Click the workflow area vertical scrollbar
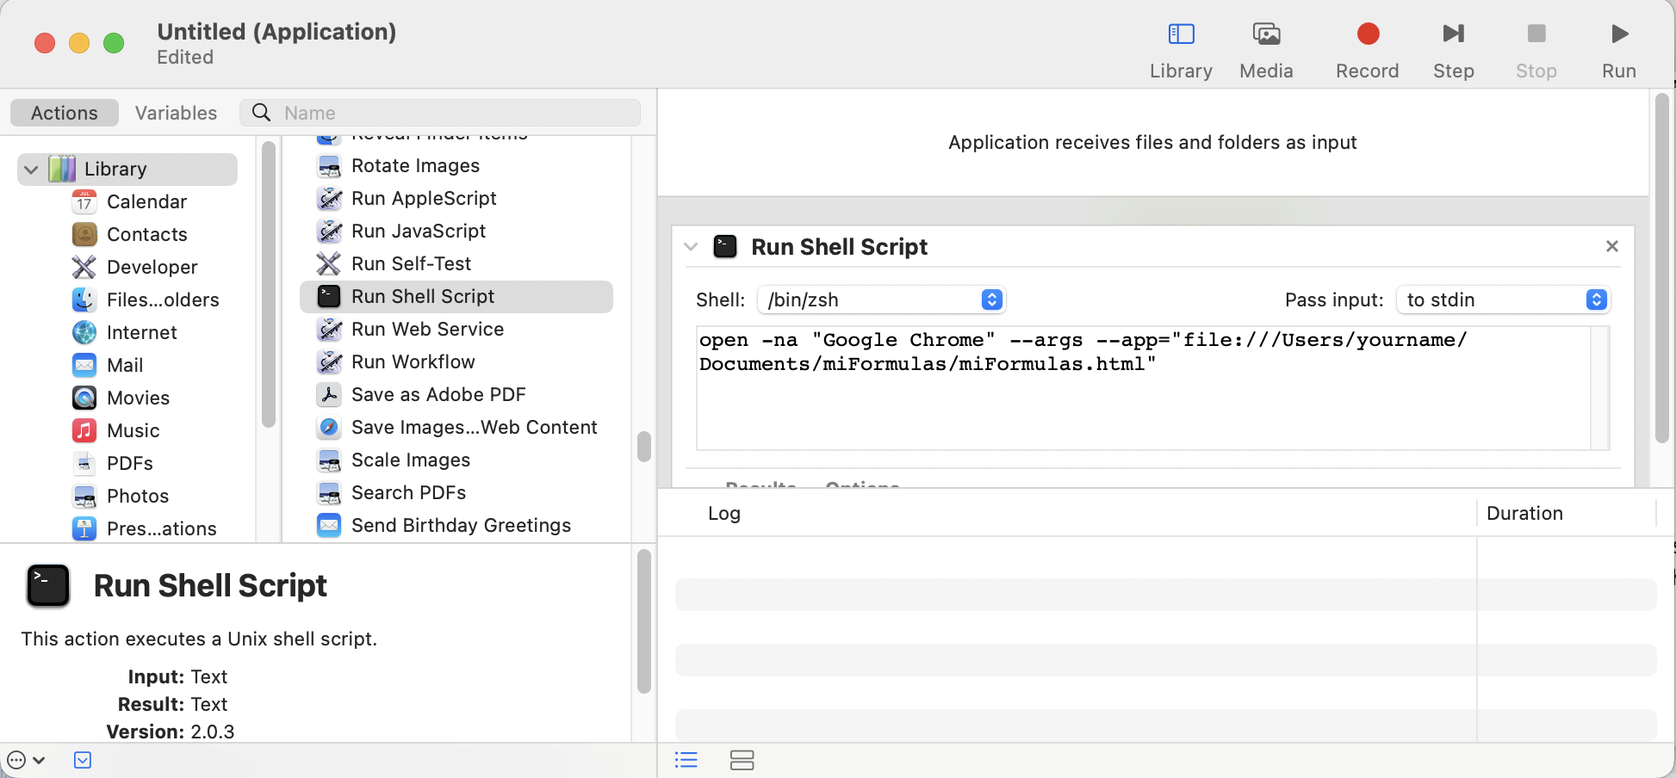The height and width of the screenshot is (778, 1676). [1662, 269]
